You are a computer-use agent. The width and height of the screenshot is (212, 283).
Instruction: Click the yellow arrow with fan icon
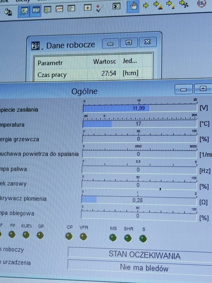tap(184, 4)
